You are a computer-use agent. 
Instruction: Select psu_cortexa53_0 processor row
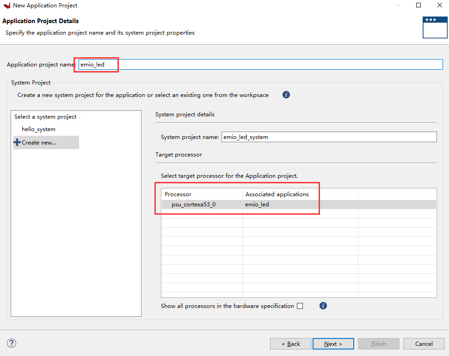[193, 205]
